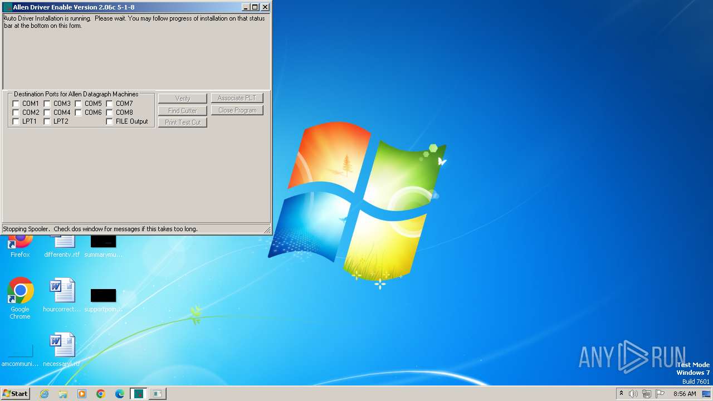Select the supportpoin desktop file
Image resolution: width=713 pixels, height=401 pixels.
coord(103,300)
